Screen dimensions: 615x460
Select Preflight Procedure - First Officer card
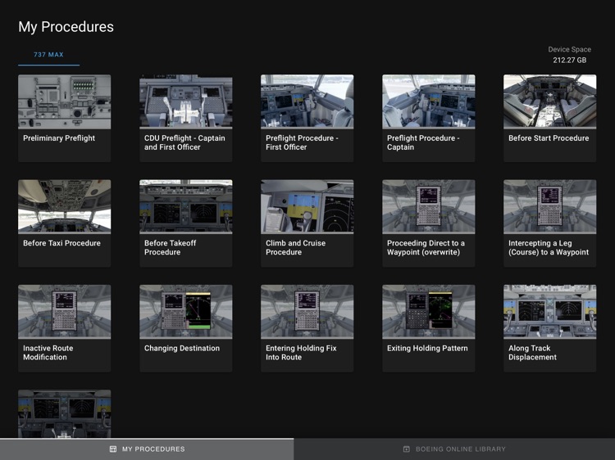pyautogui.click(x=307, y=118)
